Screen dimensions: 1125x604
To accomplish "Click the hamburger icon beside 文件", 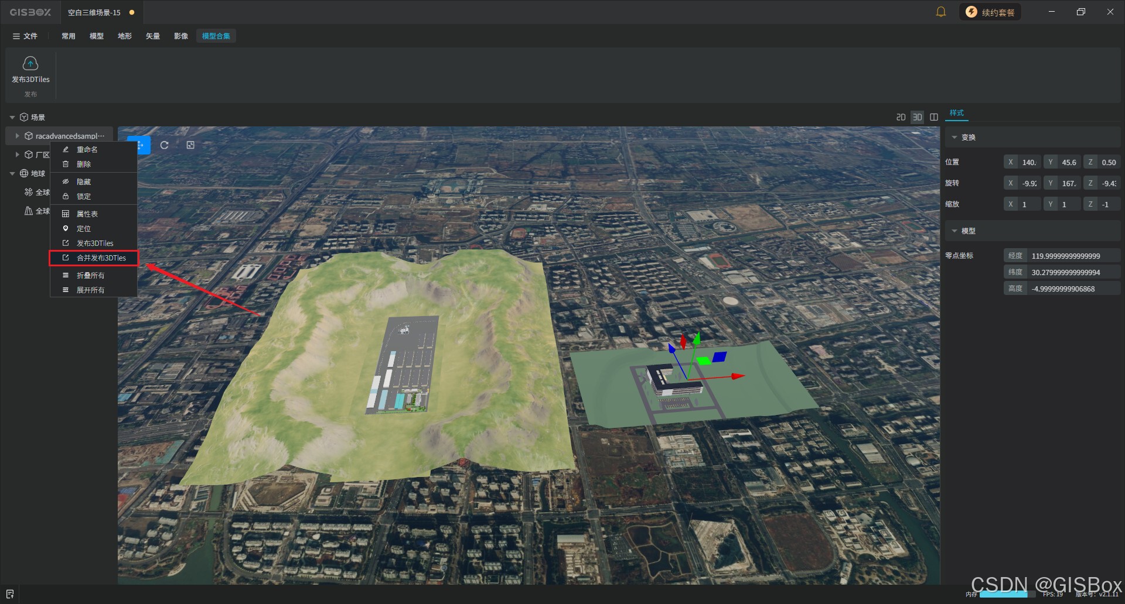I will point(16,36).
